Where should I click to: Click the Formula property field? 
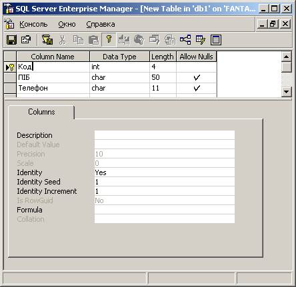click(x=165, y=210)
